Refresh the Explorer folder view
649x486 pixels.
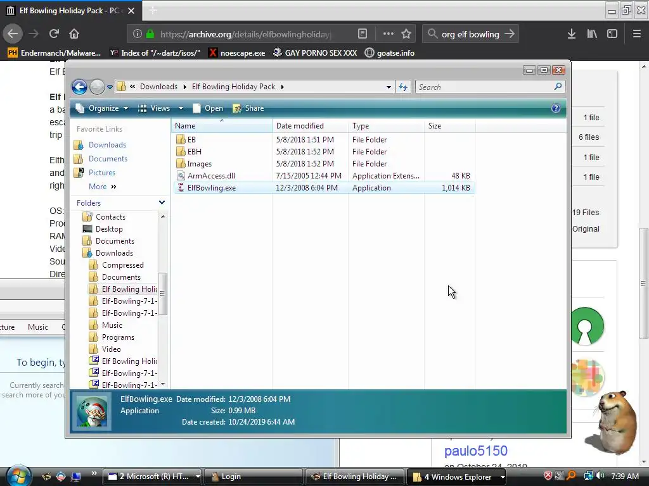[402, 87]
